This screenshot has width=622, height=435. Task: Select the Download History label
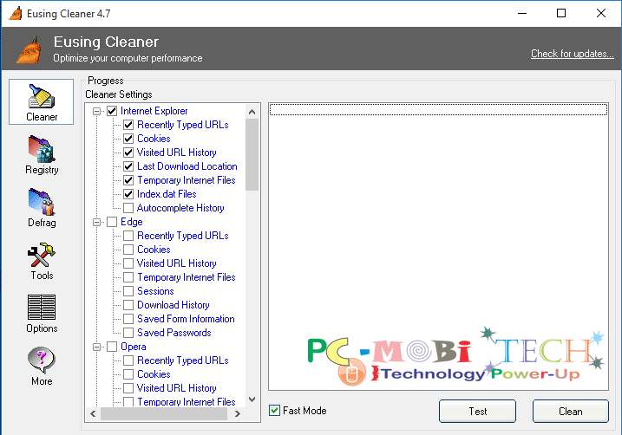(x=174, y=305)
